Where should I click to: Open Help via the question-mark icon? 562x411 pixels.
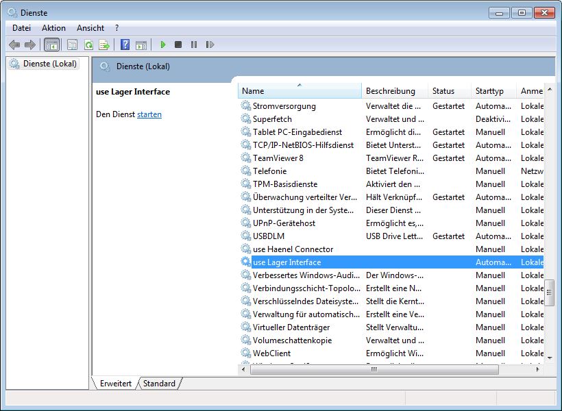click(125, 45)
